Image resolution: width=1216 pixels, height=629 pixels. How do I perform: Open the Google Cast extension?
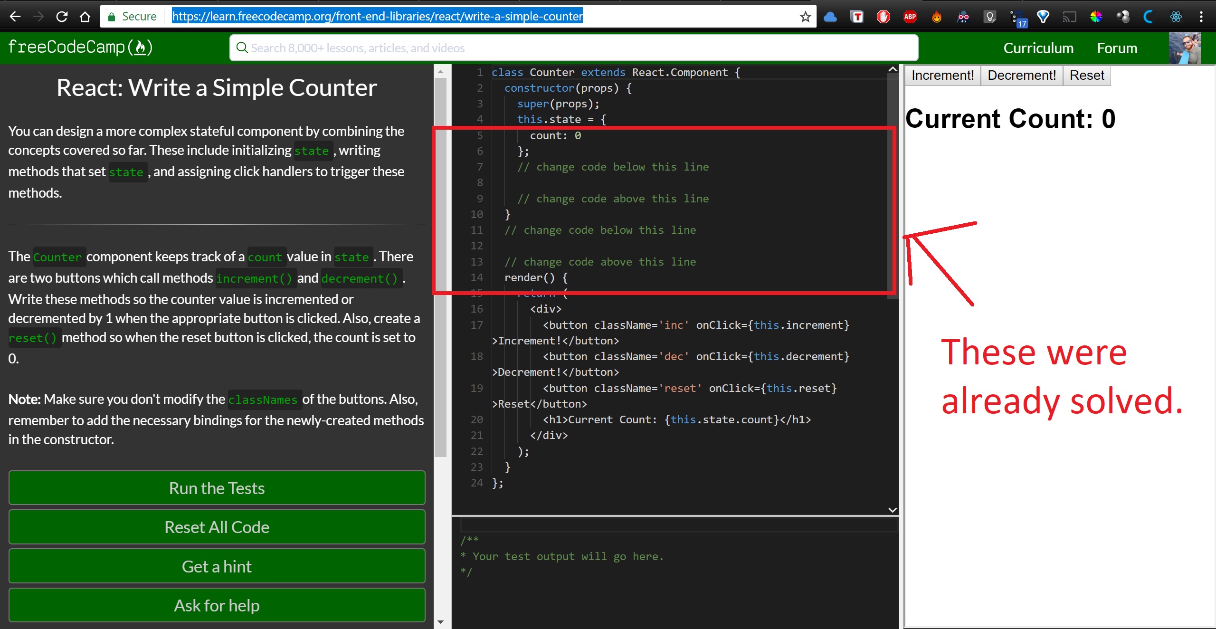coord(1070,17)
